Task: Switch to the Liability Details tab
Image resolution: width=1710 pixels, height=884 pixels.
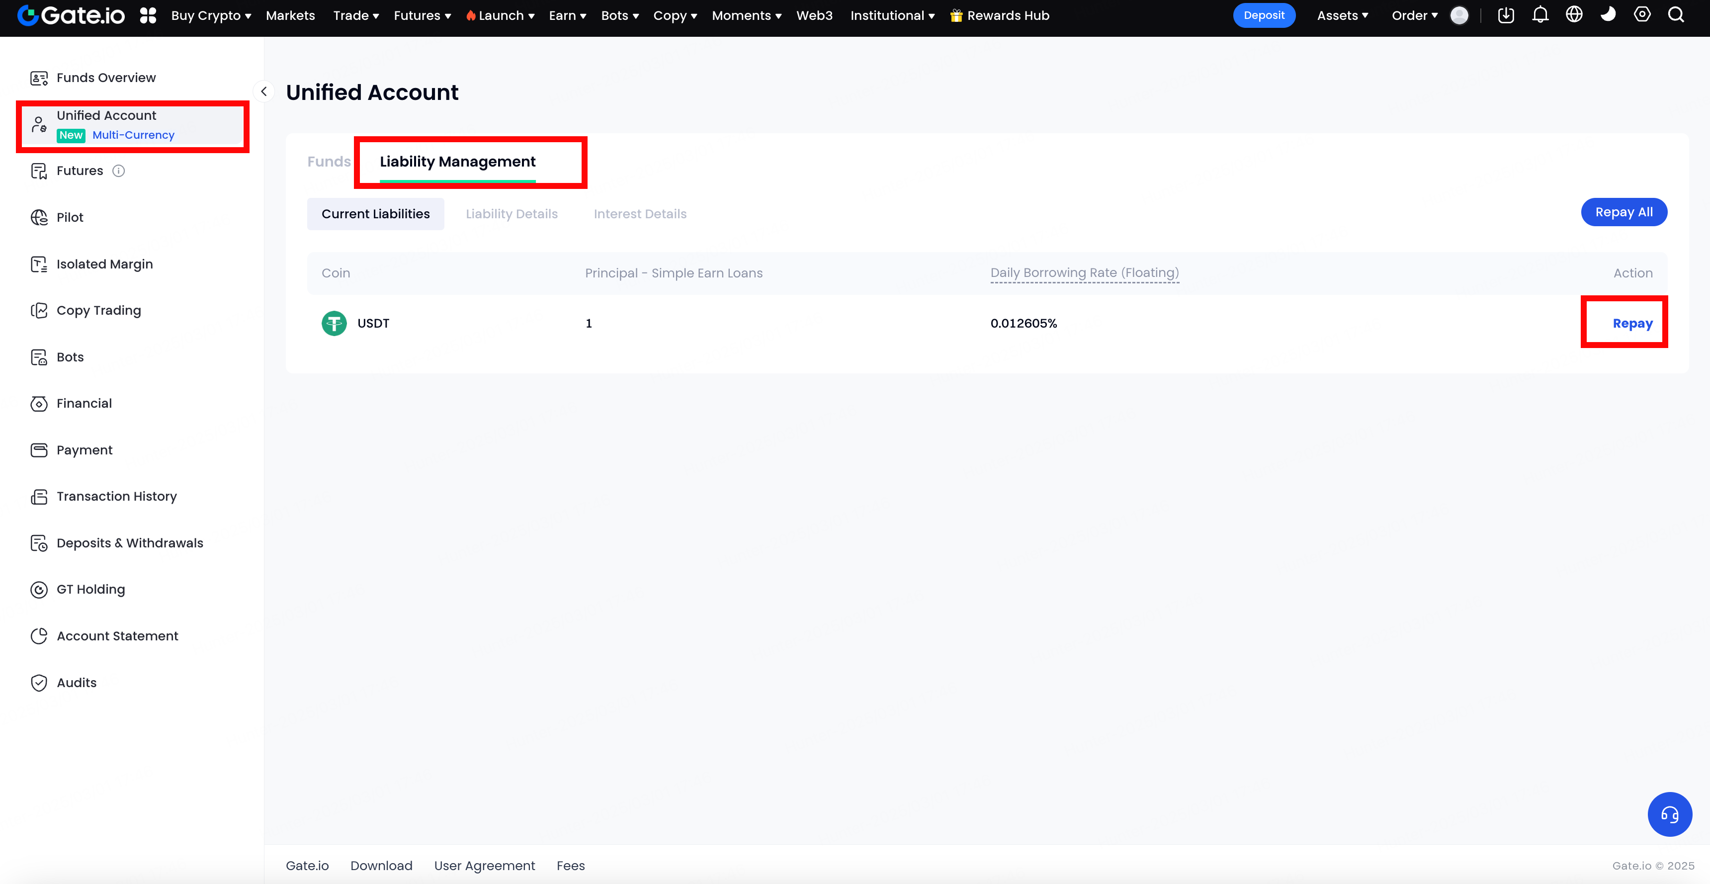Action: (511, 214)
